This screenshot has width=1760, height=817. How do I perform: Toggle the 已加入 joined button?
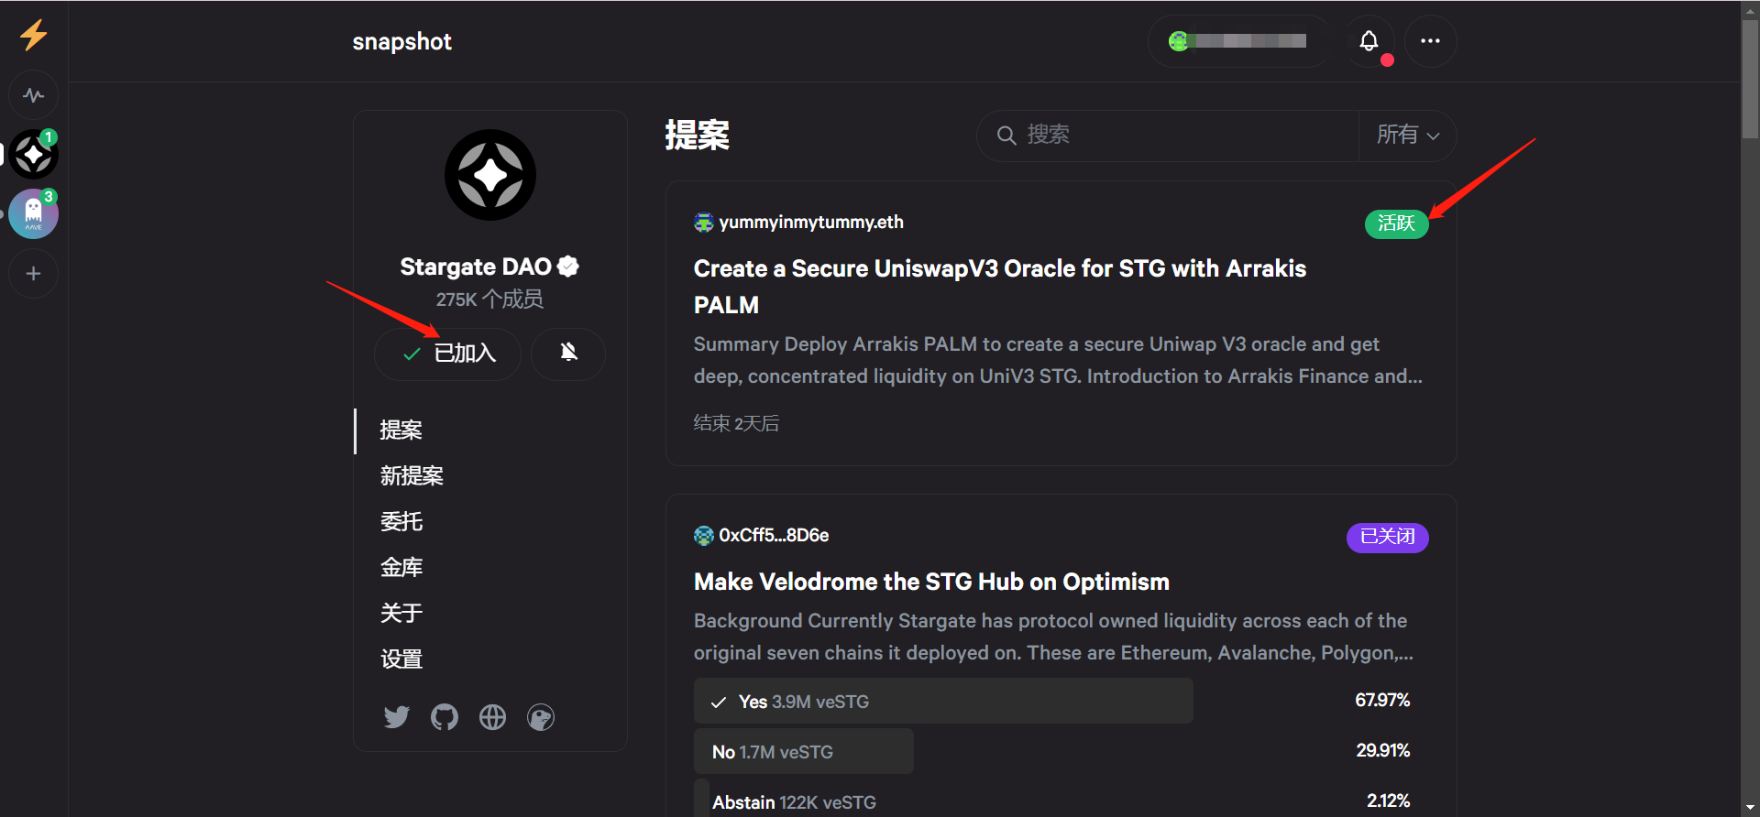tap(448, 354)
